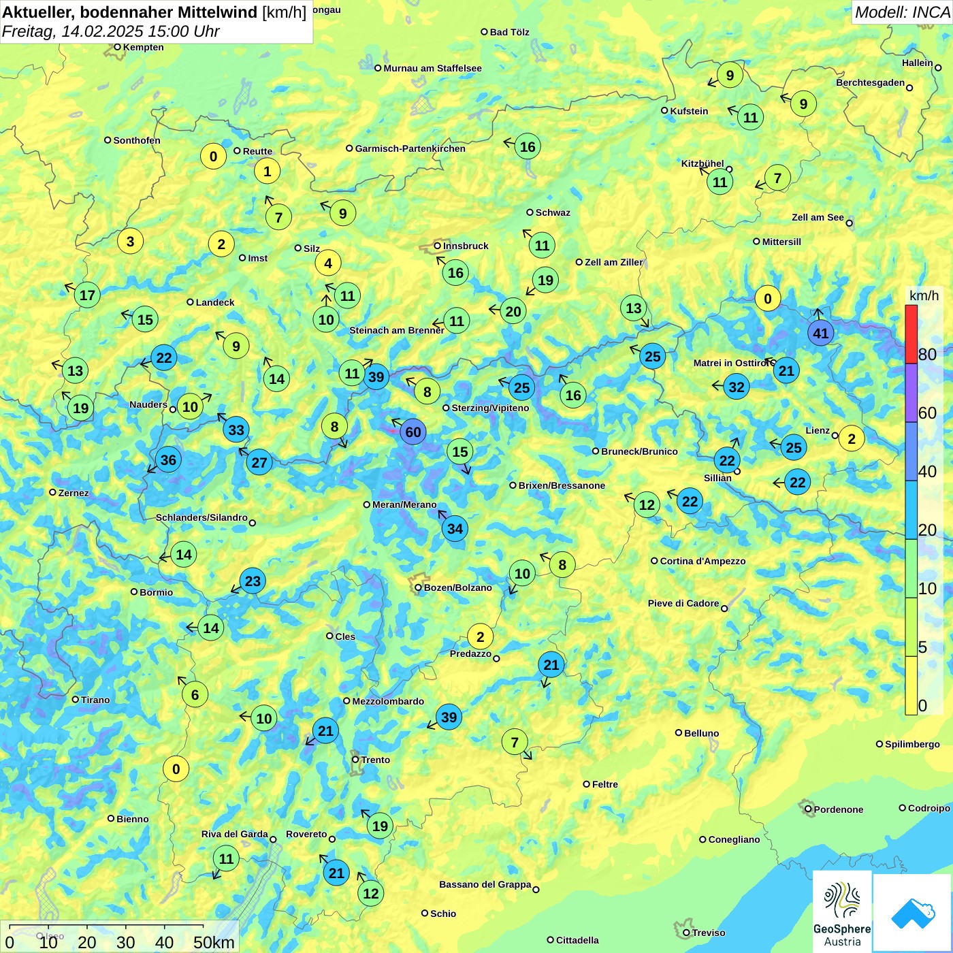Click the Bassano del Grappa label
This screenshot has width=953, height=953.
pyautogui.click(x=485, y=884)
